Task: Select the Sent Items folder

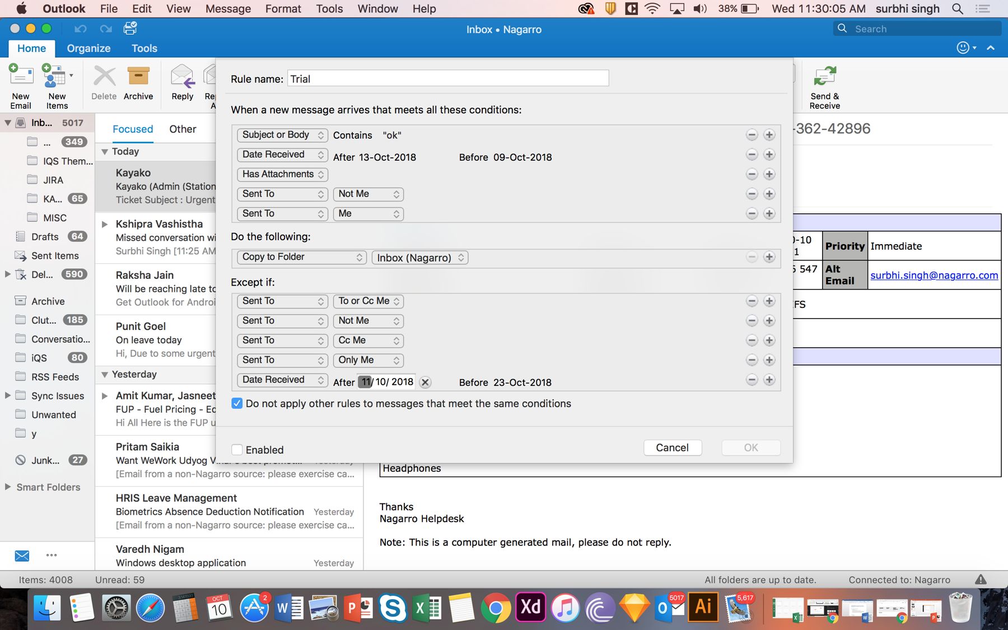Action: (55, 255)
